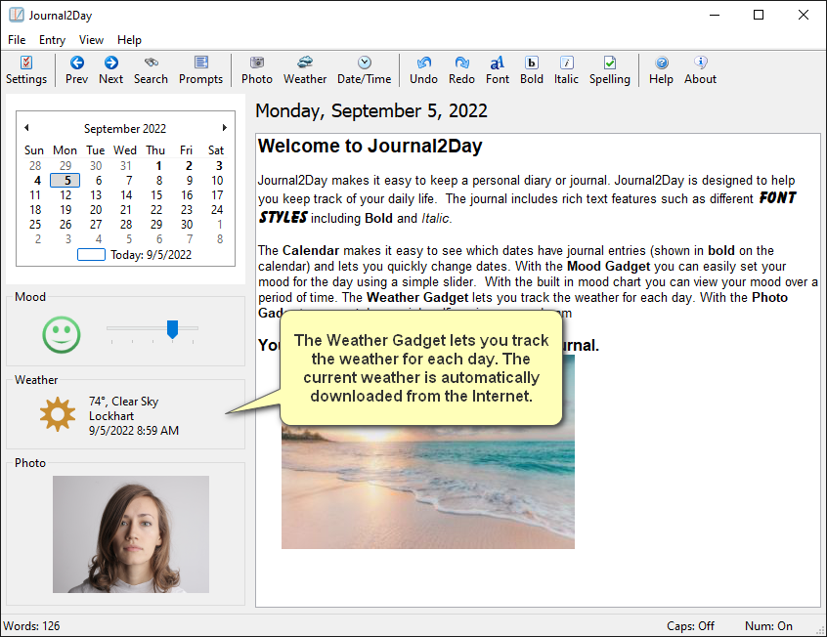Screen dimensions: 827x637
Task: Select October 8 on the calendar
Action: coord(219,239)
